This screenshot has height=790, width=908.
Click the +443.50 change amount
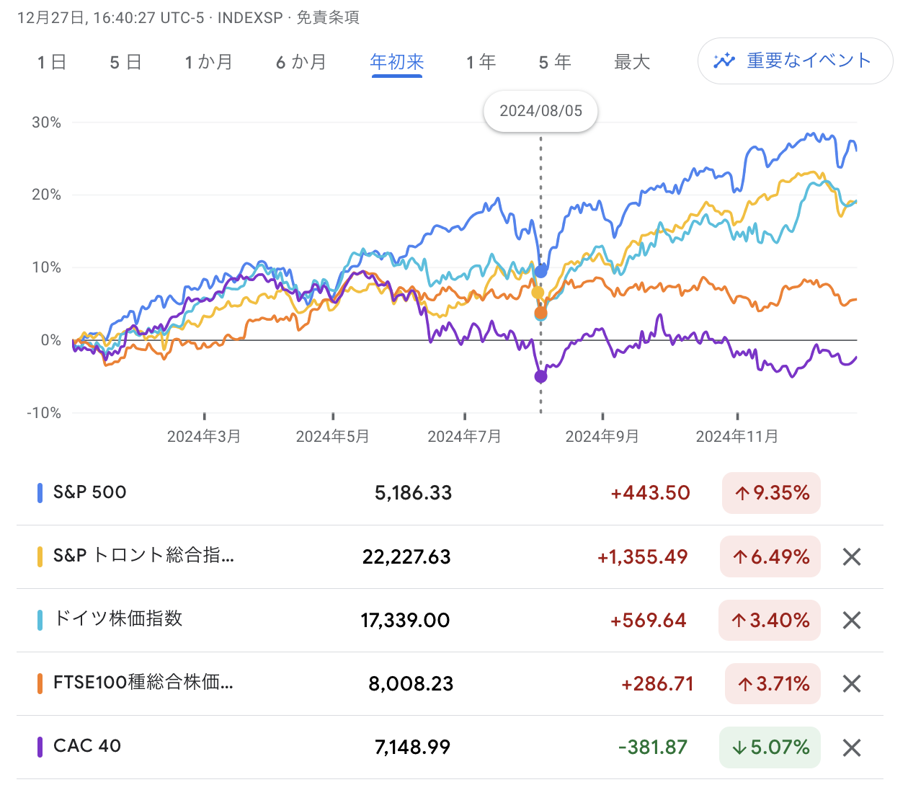[x=650, y=493]
